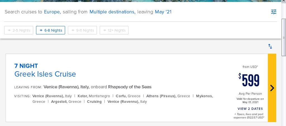The image size is (286, 126).
Task: Change the May '21 departure date
Action: [x=163, y=12]
